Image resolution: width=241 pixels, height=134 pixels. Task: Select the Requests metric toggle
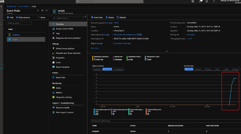coord(97,69)
